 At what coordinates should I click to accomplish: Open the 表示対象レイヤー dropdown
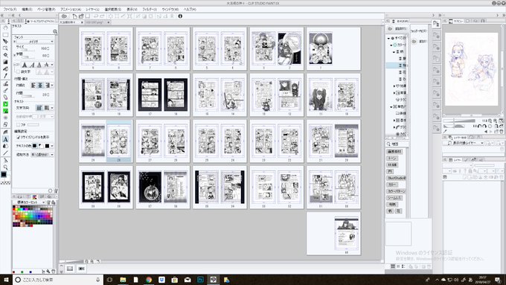pos(465,143)
